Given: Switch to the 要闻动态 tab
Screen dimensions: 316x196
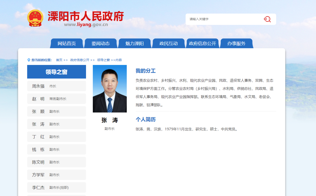Looking at the screenshot, I should [101, 43].
